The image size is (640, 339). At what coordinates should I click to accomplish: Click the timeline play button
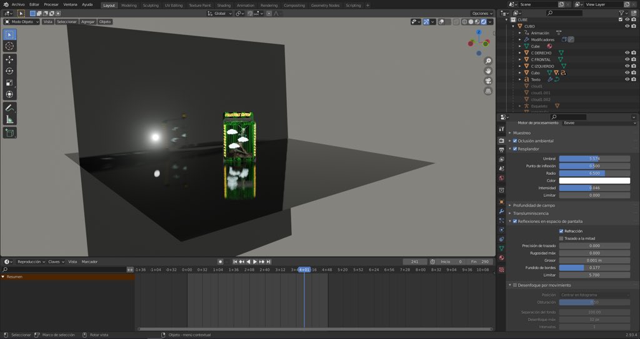pos(255,262)
